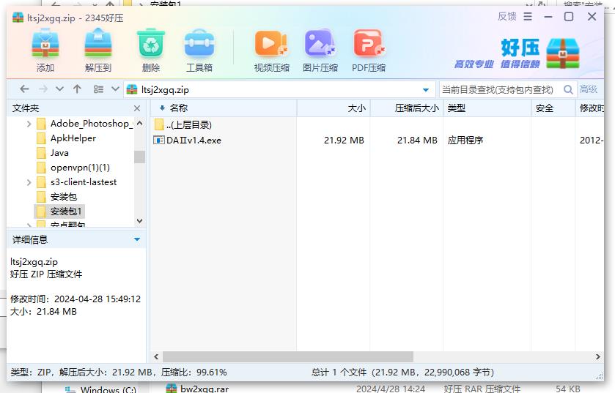Go back with the left arrow
Image resolution: width=615 pixels, height=393 pixels.
[24, 89]
